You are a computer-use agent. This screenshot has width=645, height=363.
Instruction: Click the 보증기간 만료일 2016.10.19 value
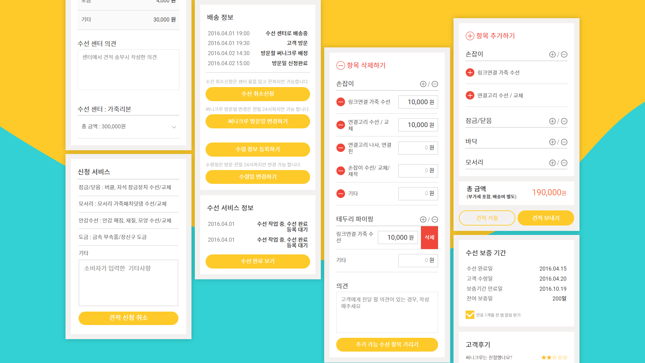tap(553, 289)
